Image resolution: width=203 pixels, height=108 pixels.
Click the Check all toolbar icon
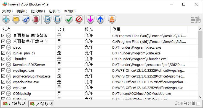point(47,20)
